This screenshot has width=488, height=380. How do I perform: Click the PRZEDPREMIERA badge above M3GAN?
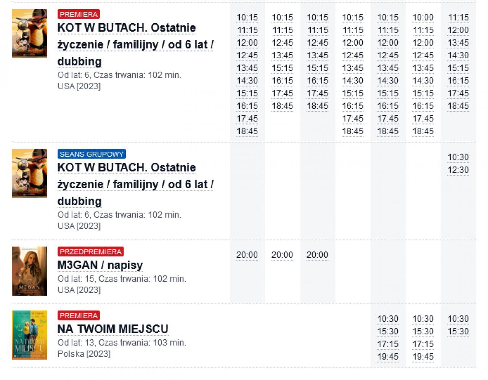pos(91,252)
